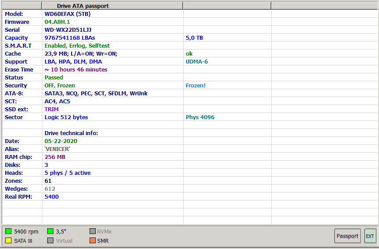Click the SCT value 'AC4, AC5'
This screenshot has height=249, width=379.
[x=57, y=102]
